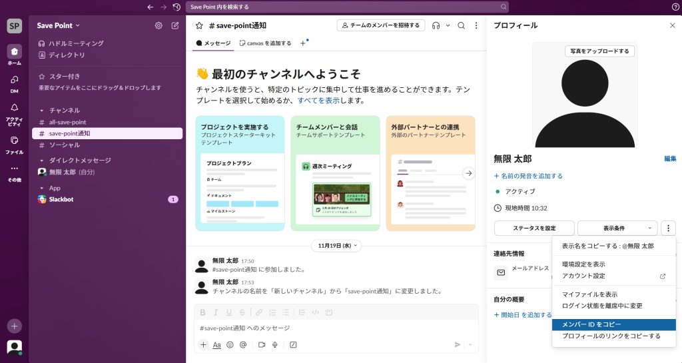Toggle italic formatting in message composer
Screen dimensions: 682x363
216,312
